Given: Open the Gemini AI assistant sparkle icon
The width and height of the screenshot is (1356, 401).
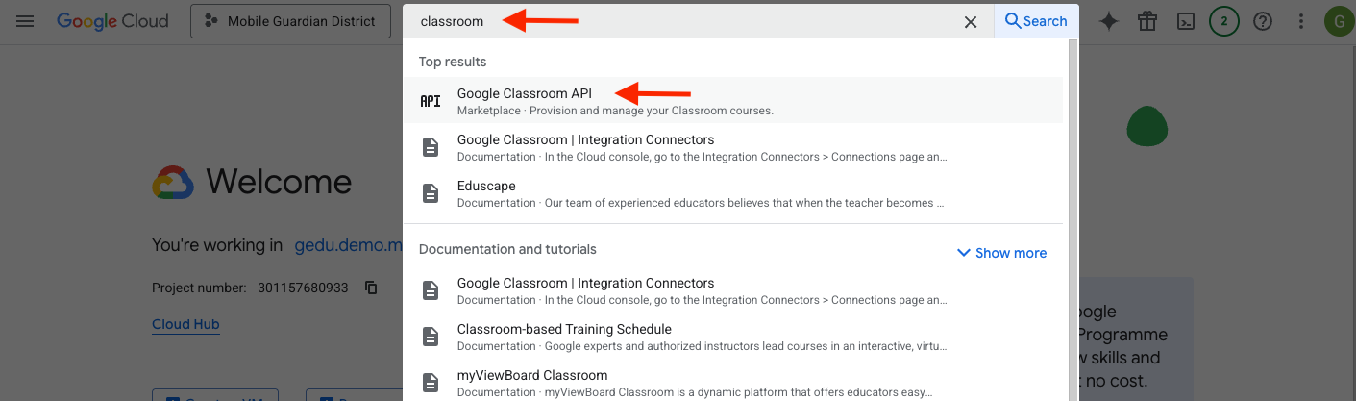Looking at the screenshot, I should (1109, 21).
